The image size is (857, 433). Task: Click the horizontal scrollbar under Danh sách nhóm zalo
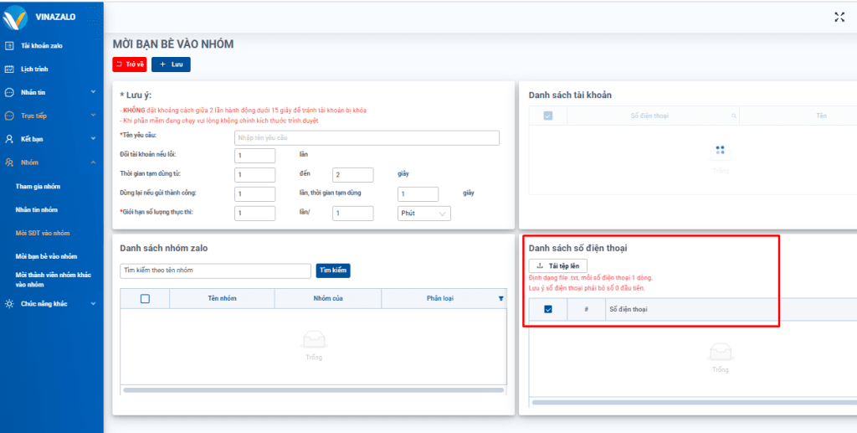click(313, 389)
